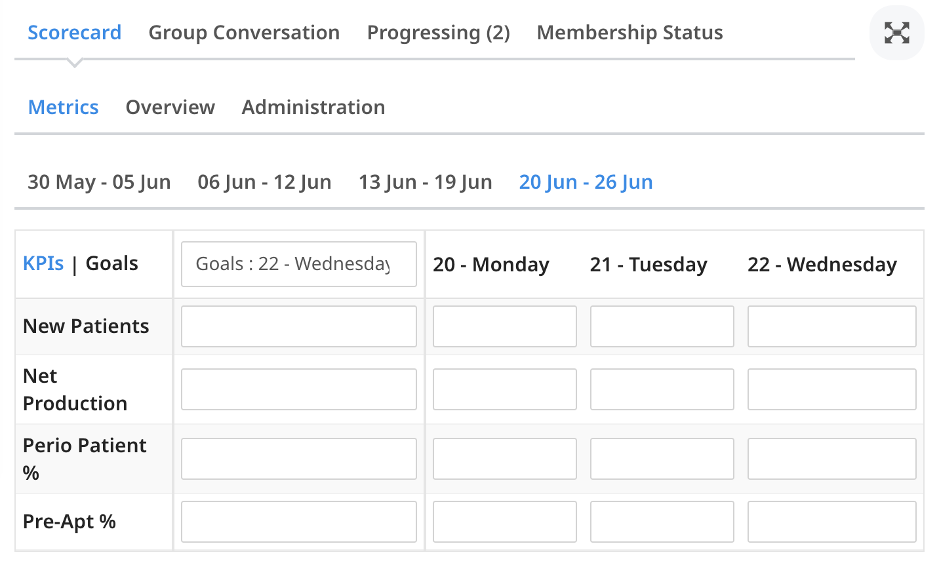The width and height of the screenshot is (939, 565).
Task: Open the Membership Status tab
Action: click(x=629, y=33)
